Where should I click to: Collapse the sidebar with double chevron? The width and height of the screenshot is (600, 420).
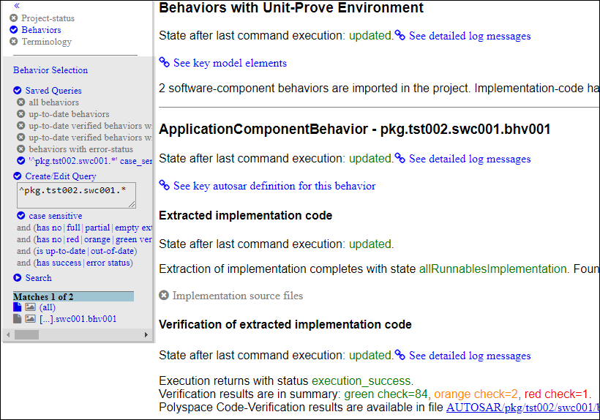click(17, 5)
